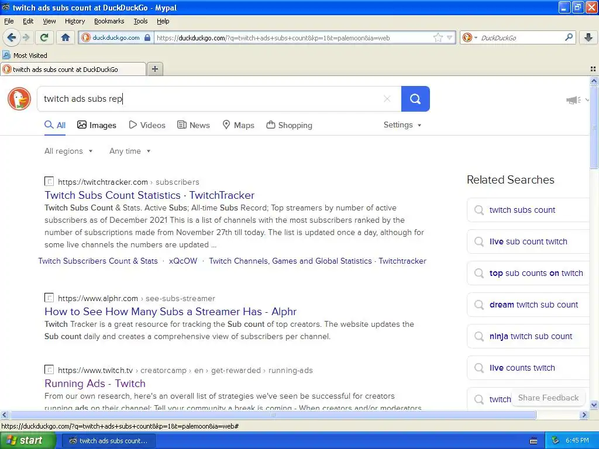
Task: Open the Bookmarks menu
Action: pyautogui.click(x=109, y=21)
